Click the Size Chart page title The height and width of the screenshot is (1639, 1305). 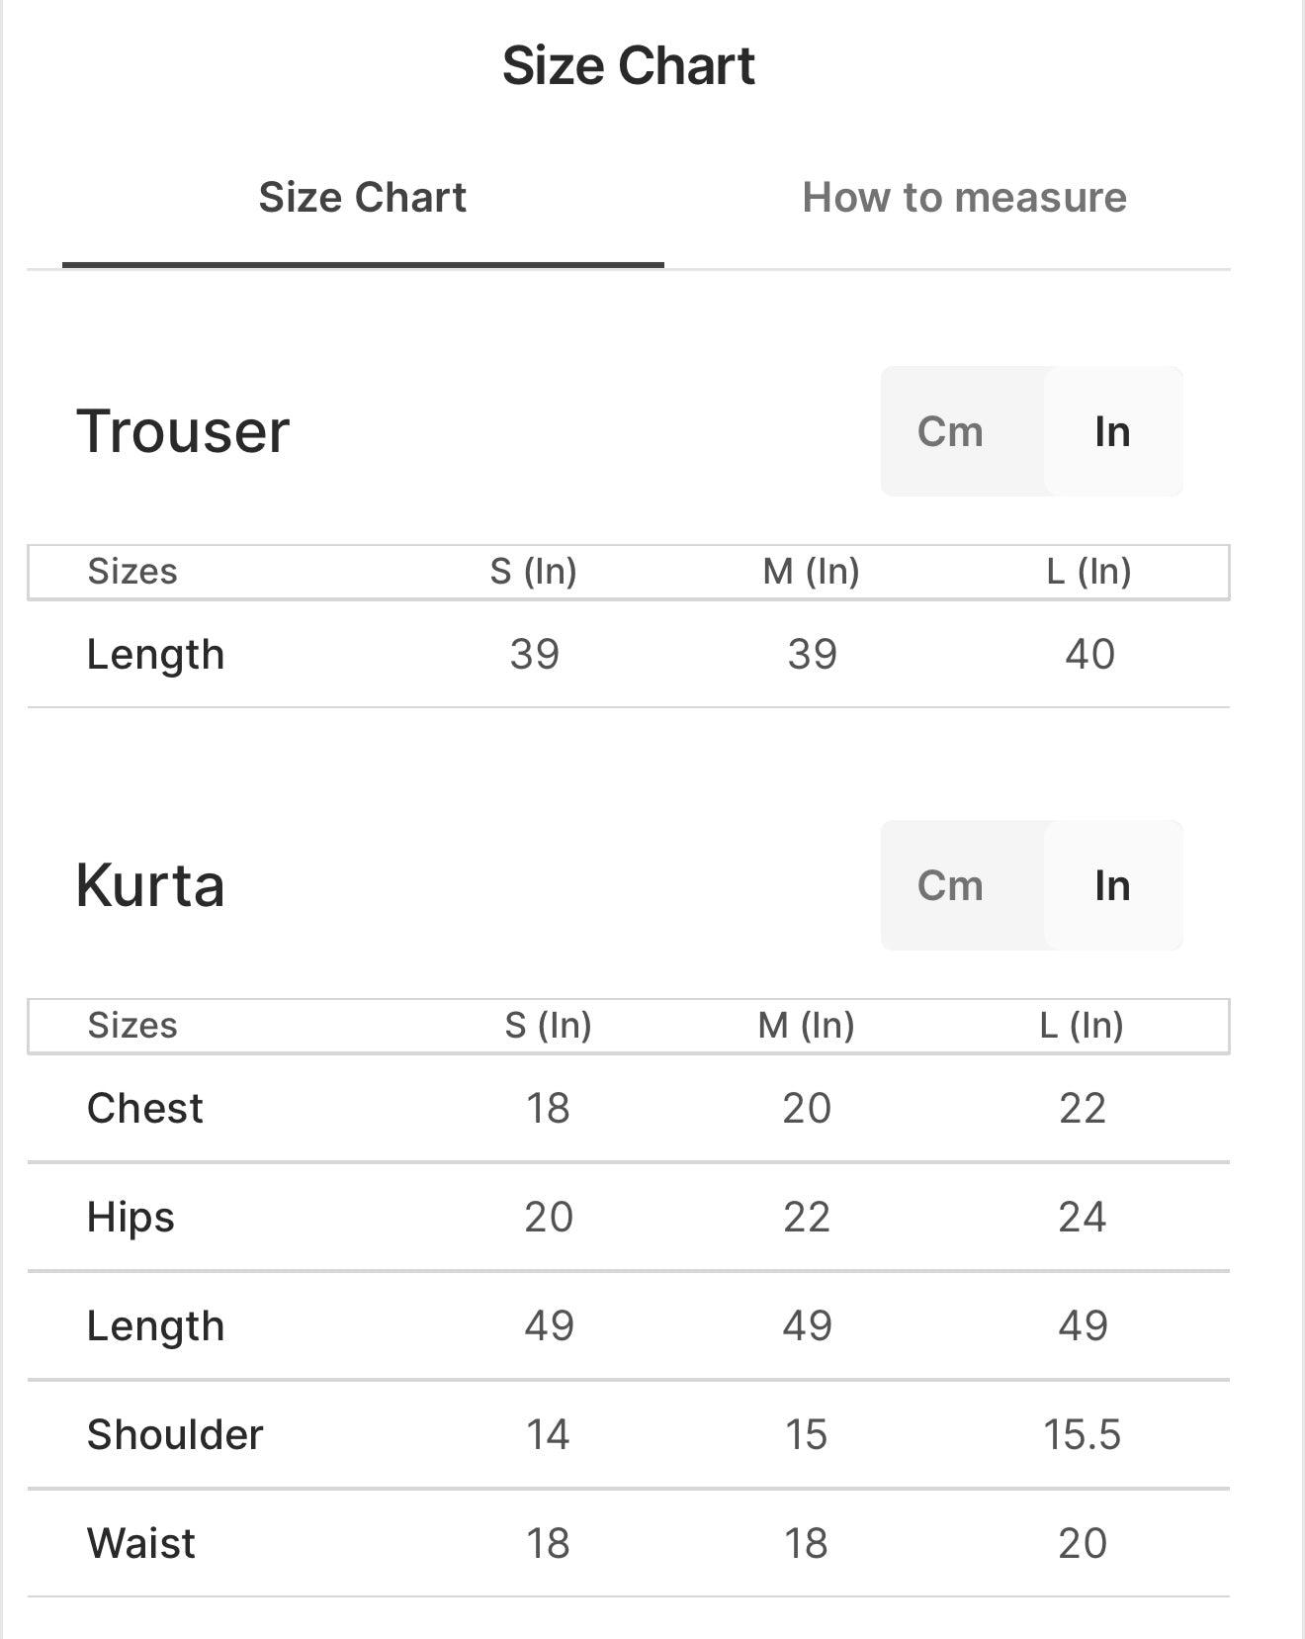click(629, 66)
